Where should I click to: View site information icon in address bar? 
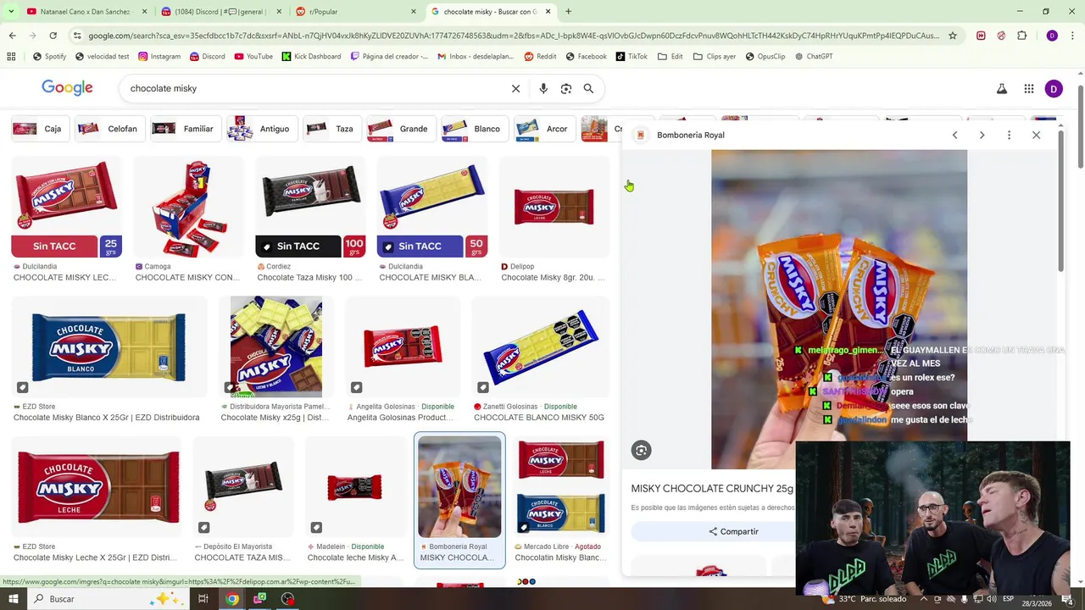(x=77, y=36)
